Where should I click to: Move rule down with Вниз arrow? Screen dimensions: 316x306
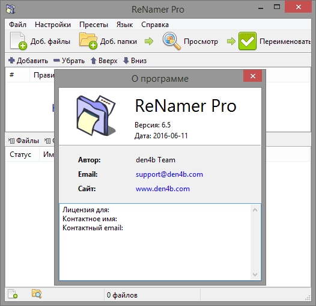(x=135, y=61)
